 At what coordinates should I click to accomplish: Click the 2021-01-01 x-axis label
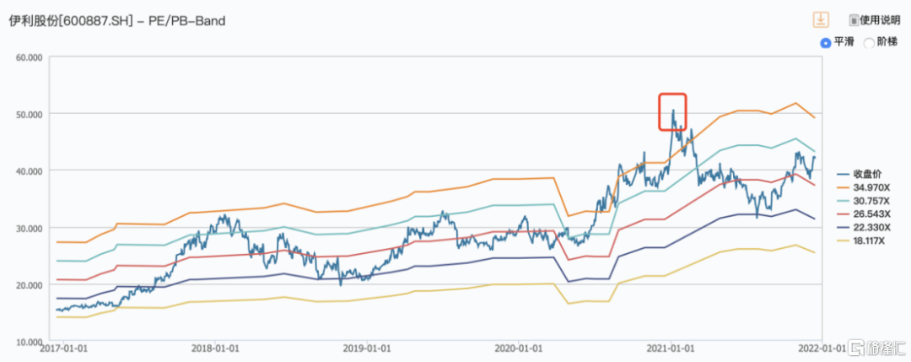[671, 349]
